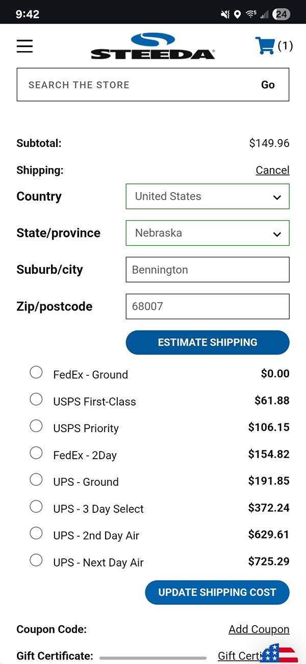Click the Estimate Shipping button

point(208,342)
